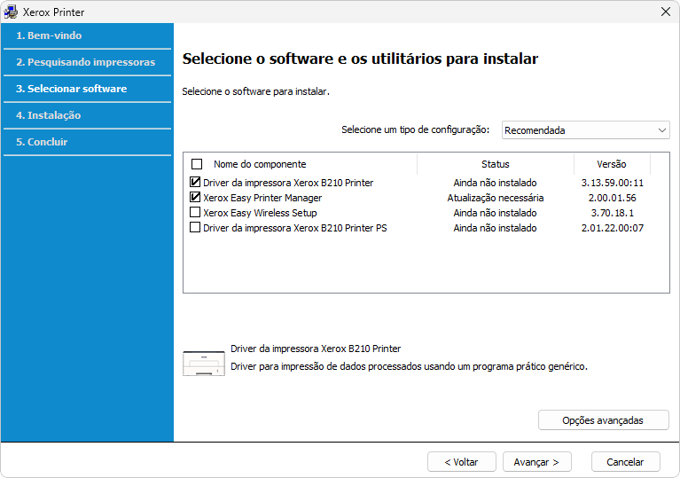
Task: Click Ainda não instalado status of B210 Printer PS row
Action: [495, 228]
